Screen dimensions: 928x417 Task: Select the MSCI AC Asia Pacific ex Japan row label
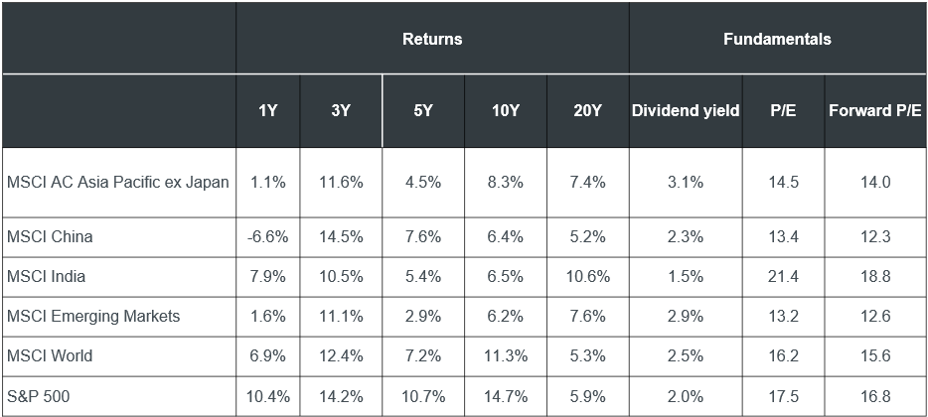[x=118, y=182]
